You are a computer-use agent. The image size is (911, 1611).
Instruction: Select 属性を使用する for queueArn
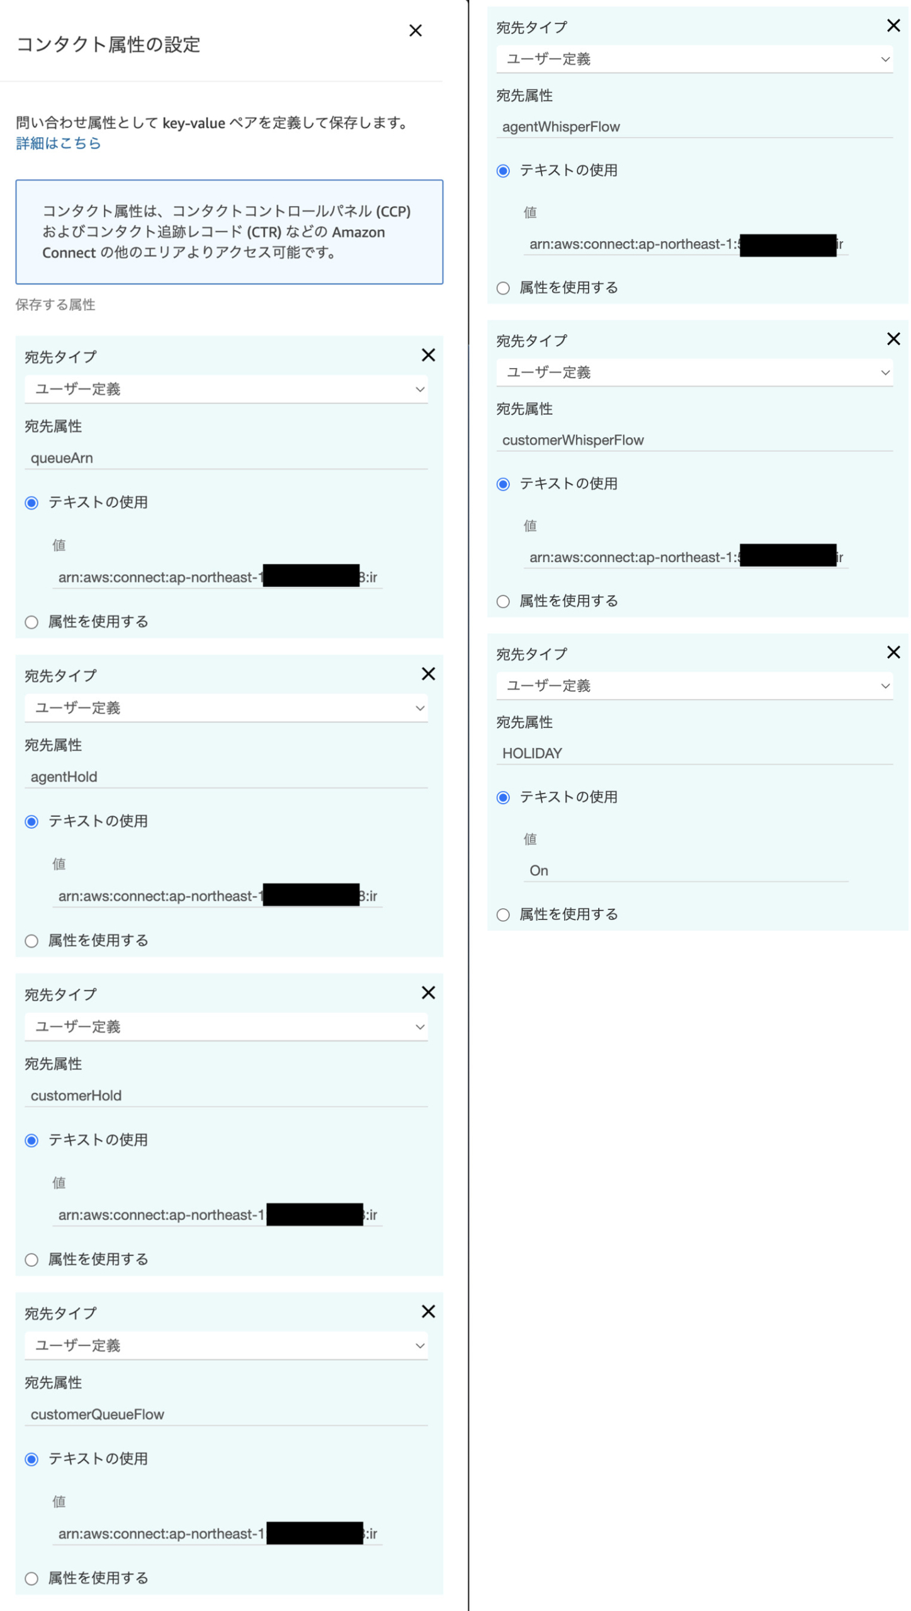click(31, 622)
